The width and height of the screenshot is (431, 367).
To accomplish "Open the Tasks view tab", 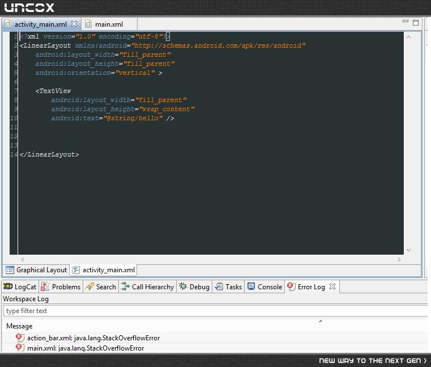I will pos(228,287).
